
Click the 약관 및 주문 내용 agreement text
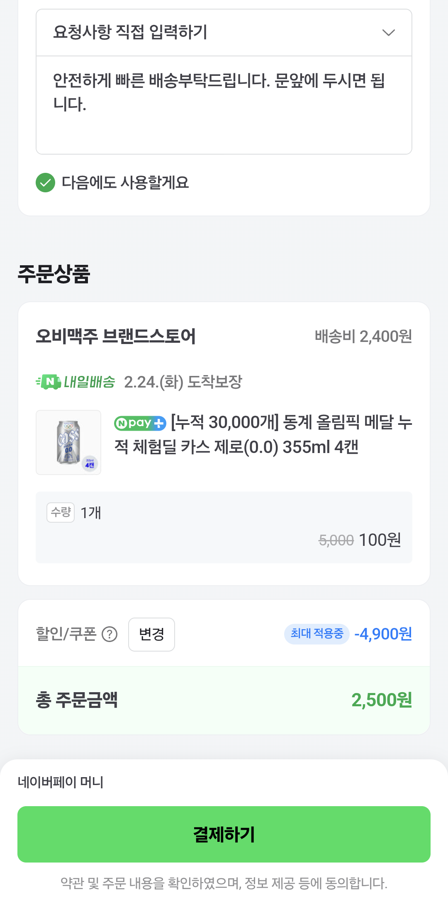(x=224, y=883)
